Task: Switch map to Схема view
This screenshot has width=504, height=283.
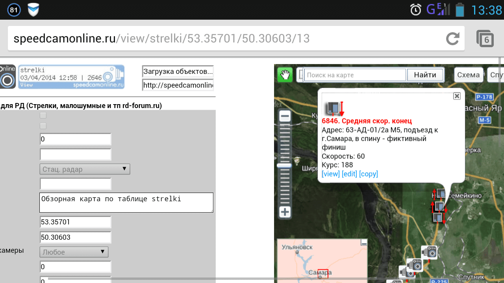Action: pos(469,75)
